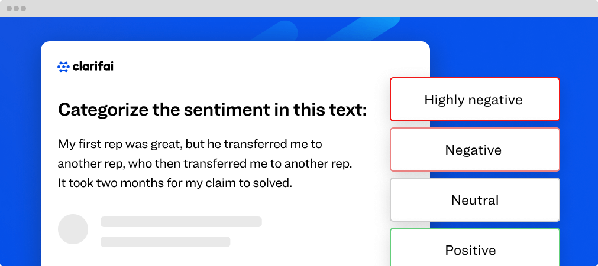Image resolution: width=598 pixels, height=266 pixels.
Task: Click the Clarifai logo icon
Action: [x=63, y=67]
